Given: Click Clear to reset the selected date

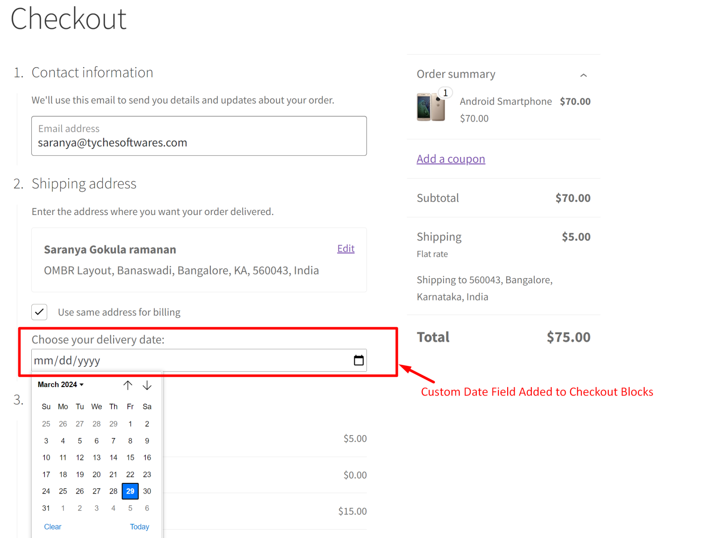Looking at the screenshot, I should 52,526.
